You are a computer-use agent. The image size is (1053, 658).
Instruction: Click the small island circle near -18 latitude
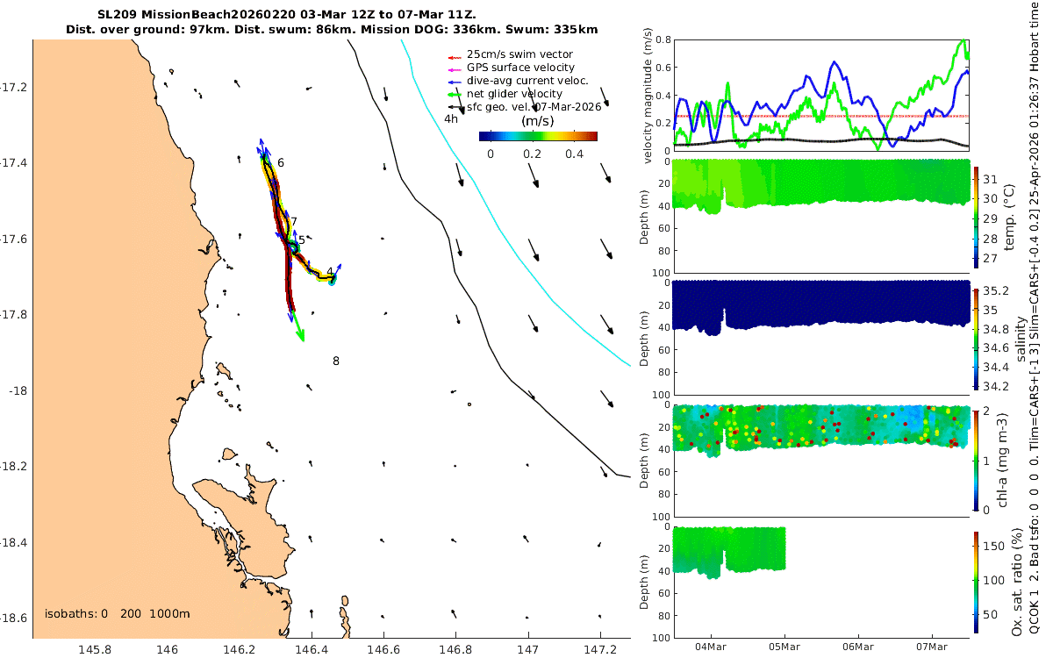[x=469, y=404]
